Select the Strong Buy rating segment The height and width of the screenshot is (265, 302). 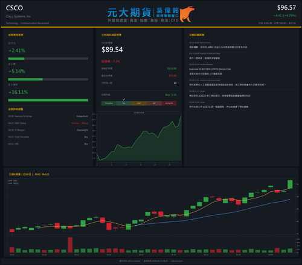click(x=109, y=103)
